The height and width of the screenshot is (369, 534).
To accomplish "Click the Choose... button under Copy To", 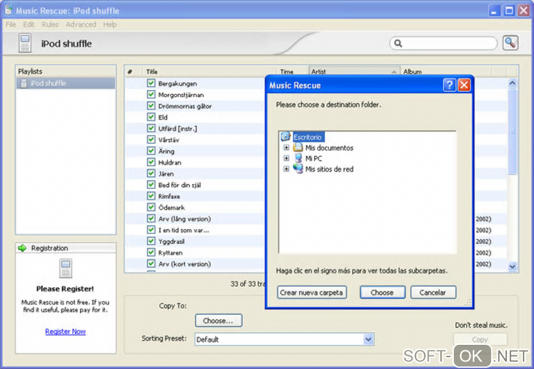I will pos(219,321).
